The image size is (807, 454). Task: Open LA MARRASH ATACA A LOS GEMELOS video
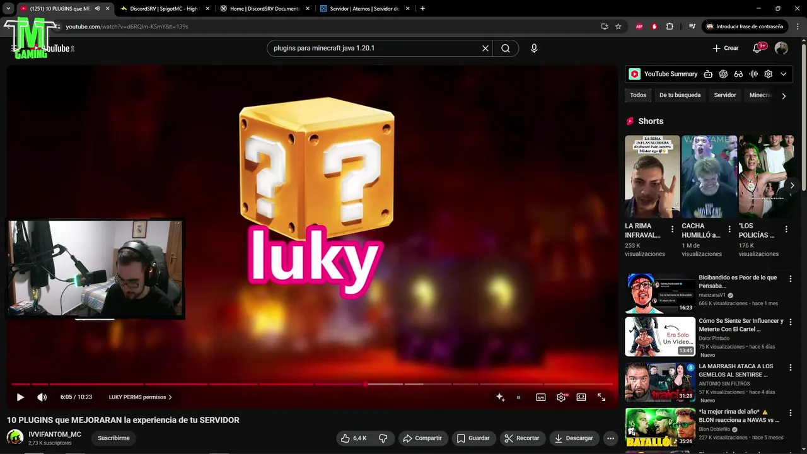pos(660,381)
